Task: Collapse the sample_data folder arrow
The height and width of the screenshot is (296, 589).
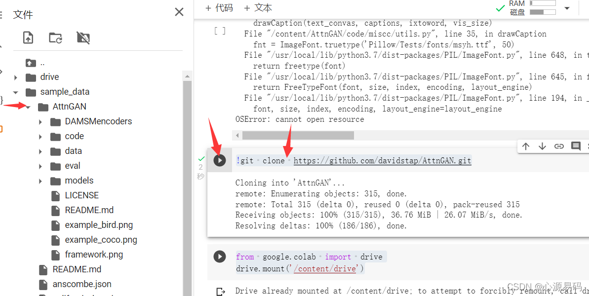Action: pyautogui.click(x=15, y=92)
